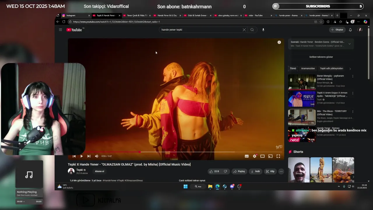Reload the page in the browser
The image size is (373, 210).
point(64,22)
